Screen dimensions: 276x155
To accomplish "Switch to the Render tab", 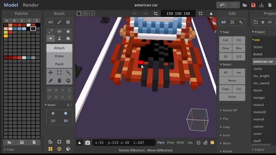I will pos(31,5).
